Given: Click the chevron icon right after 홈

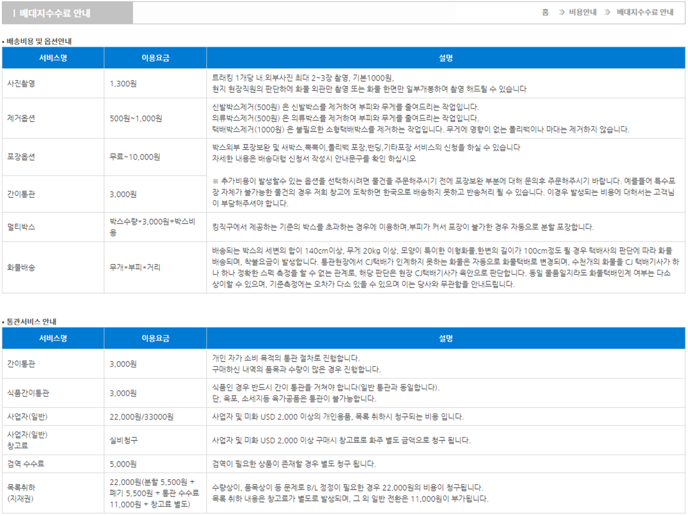Looking at the screenshot, I should point(562,12).
